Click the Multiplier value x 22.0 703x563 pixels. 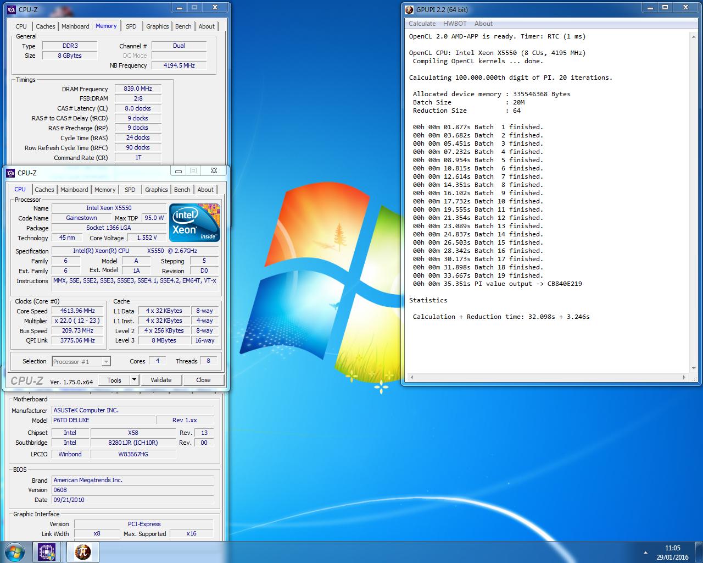point(77,321)
